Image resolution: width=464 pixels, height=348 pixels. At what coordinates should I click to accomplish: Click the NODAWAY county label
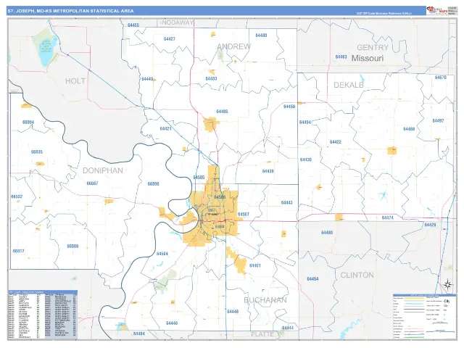(177, 22)
